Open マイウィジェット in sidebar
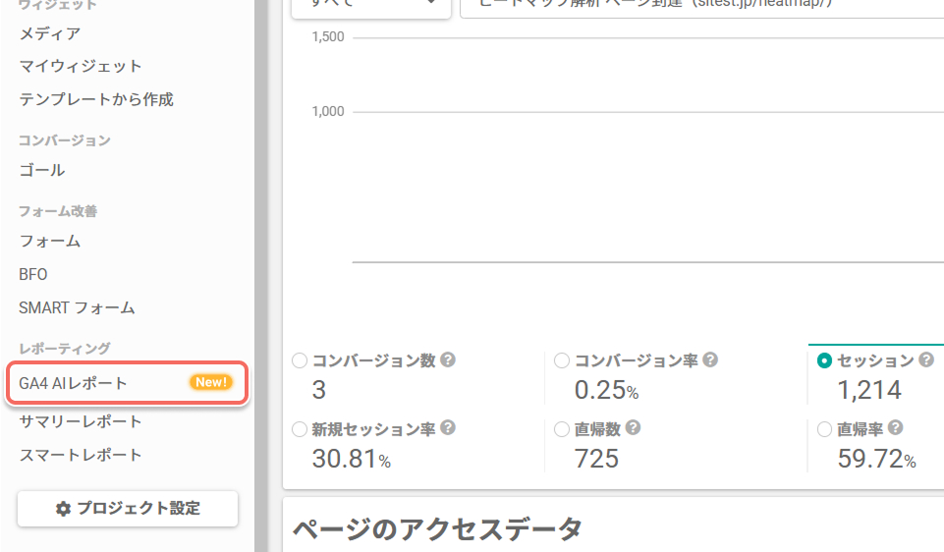Viewport: 944px width, 552px height. 81,66
